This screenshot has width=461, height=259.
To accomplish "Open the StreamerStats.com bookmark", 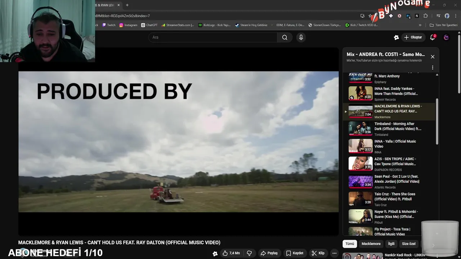I will [x=178, y=25].
